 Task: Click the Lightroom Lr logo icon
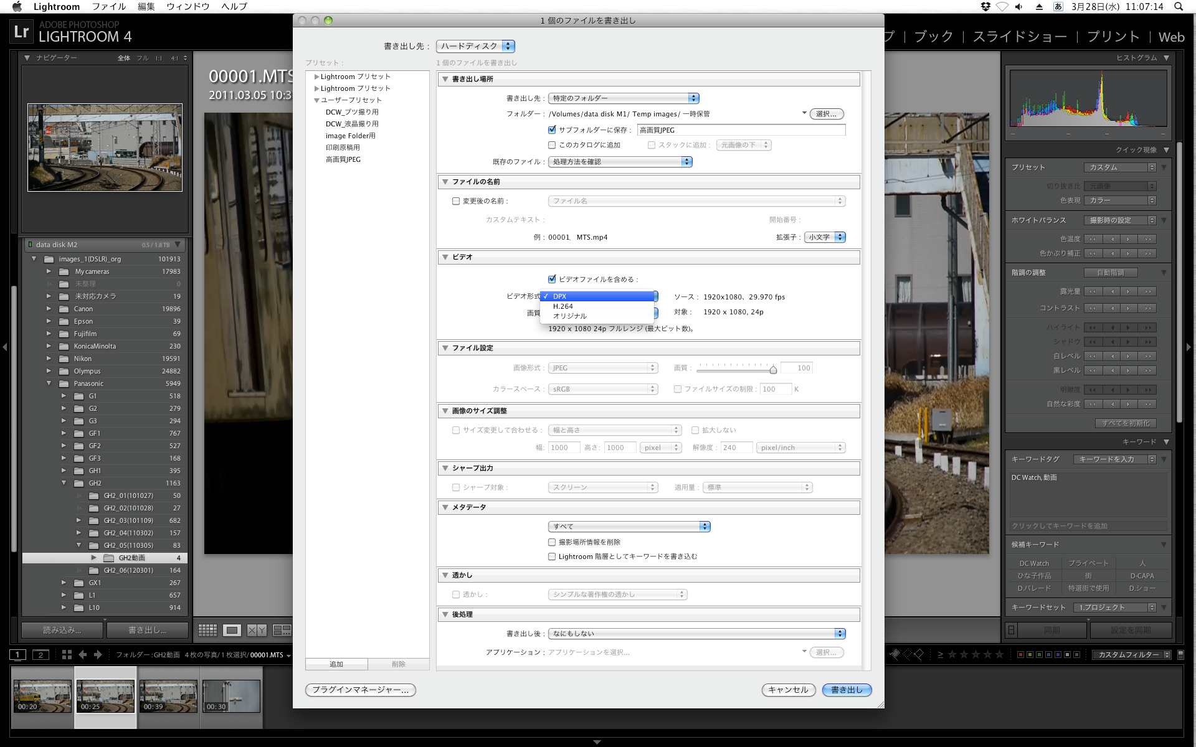point(21,31)
